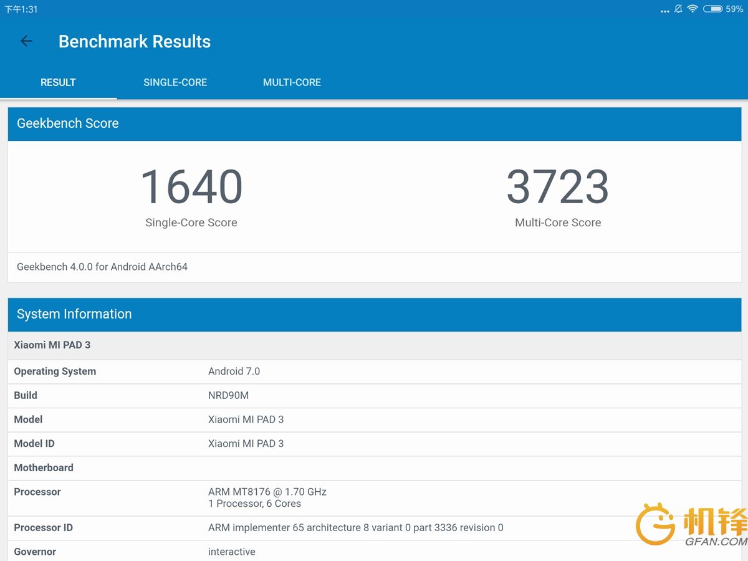Select the ARM implementer 65 architecture value

[356, 527]
